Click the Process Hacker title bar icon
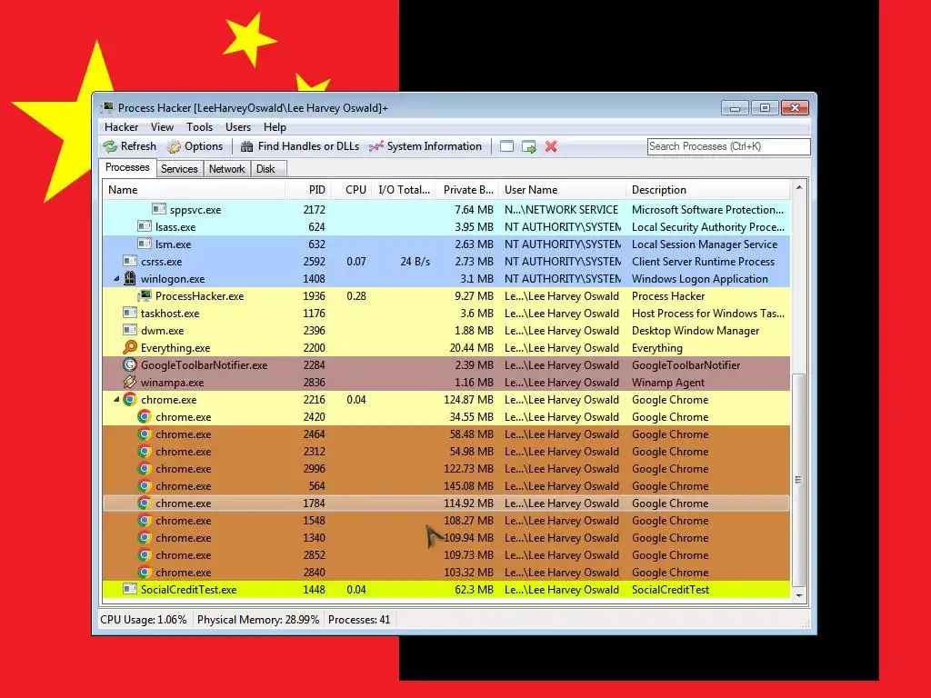 pyautogui.click(x=107, y=107)
